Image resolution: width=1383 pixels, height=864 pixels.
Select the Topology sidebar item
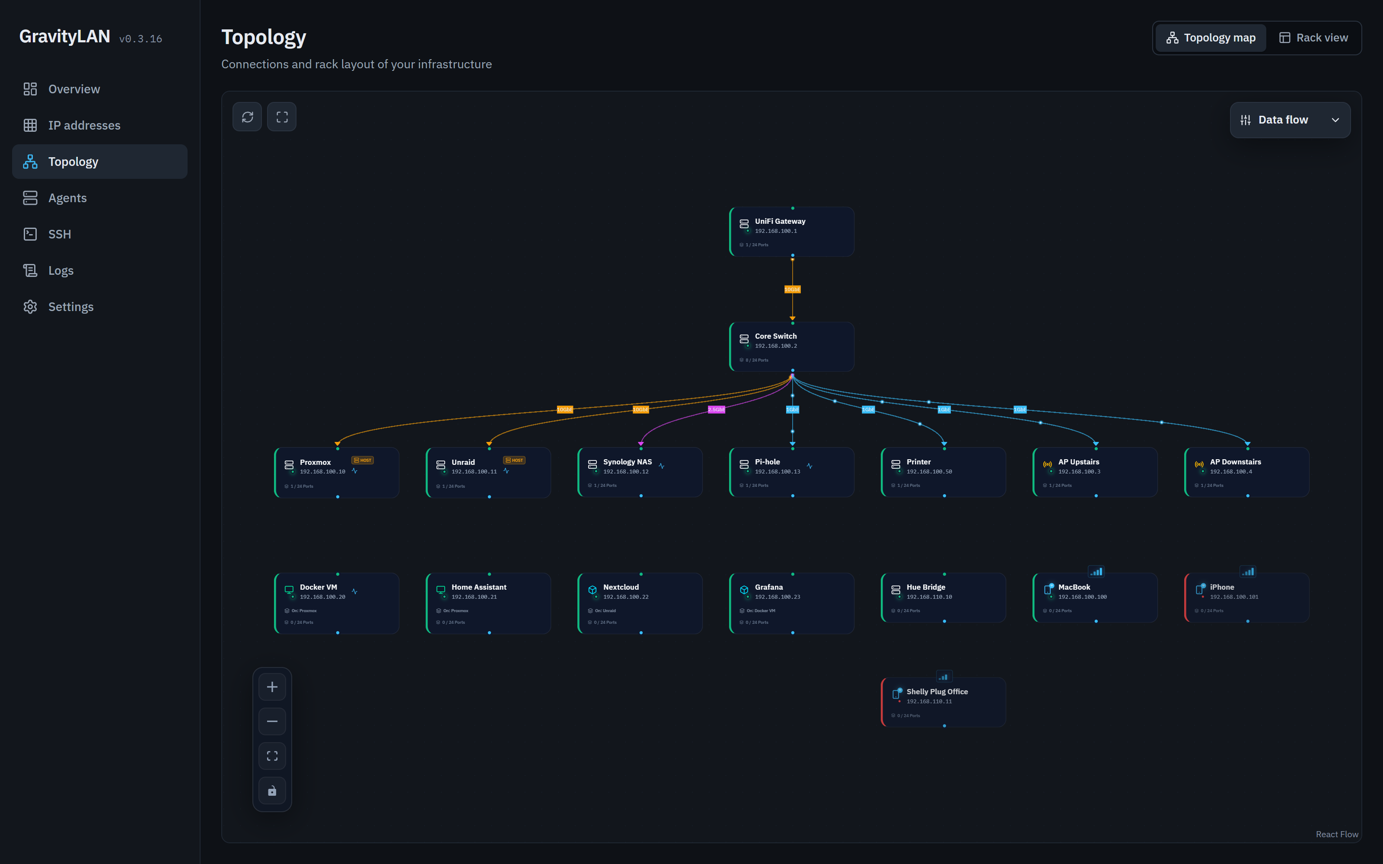click(99, 162)
